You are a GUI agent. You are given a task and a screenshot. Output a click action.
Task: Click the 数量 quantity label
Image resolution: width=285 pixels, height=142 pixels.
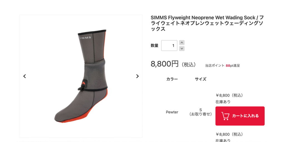coord(154,45)
